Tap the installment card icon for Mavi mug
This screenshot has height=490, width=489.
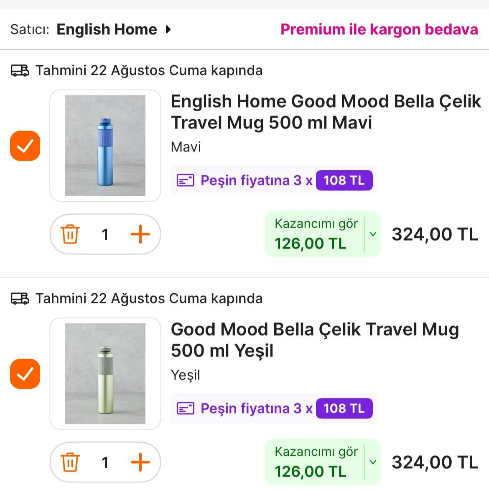[186, 180]
